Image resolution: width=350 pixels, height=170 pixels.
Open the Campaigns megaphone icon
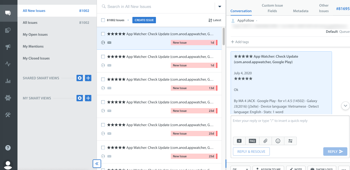8,47
